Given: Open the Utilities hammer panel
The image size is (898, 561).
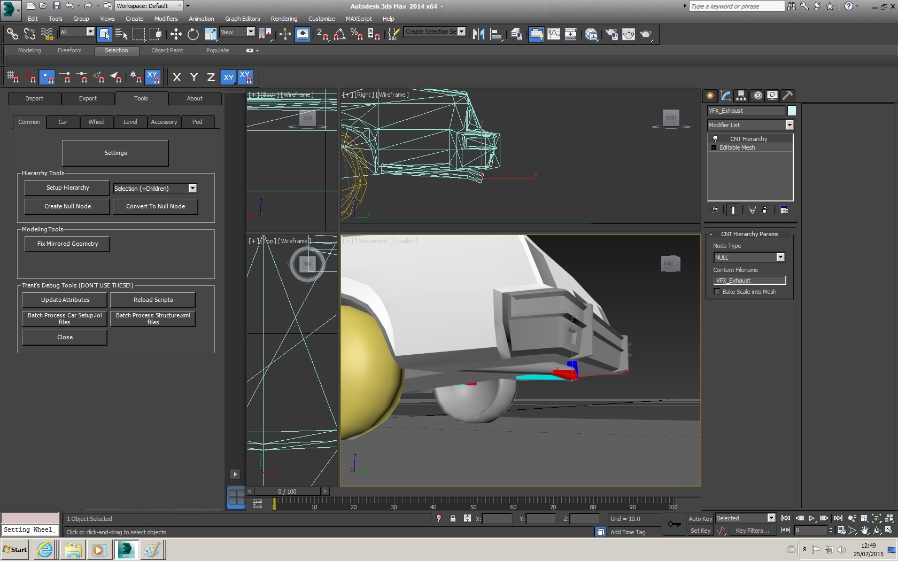Looking at the screenshot, I should [x=787, y=96].
